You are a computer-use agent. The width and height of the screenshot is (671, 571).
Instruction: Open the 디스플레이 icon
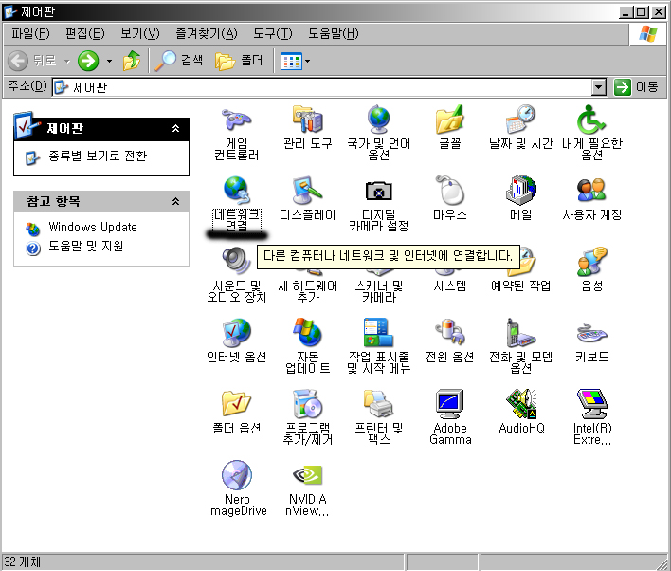[307, 191]
